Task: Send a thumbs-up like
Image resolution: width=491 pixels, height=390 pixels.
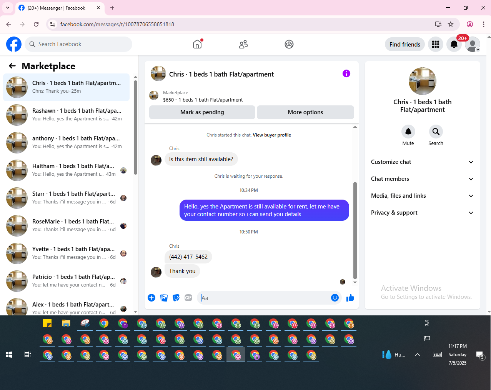Action: tap(350, 298)
